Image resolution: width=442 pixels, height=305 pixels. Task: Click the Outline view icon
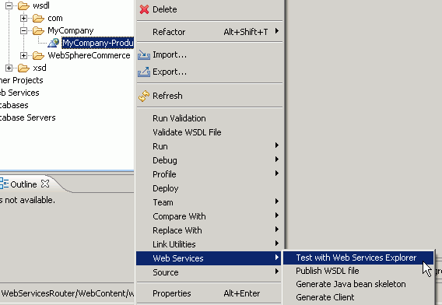(x=4, y=184)
